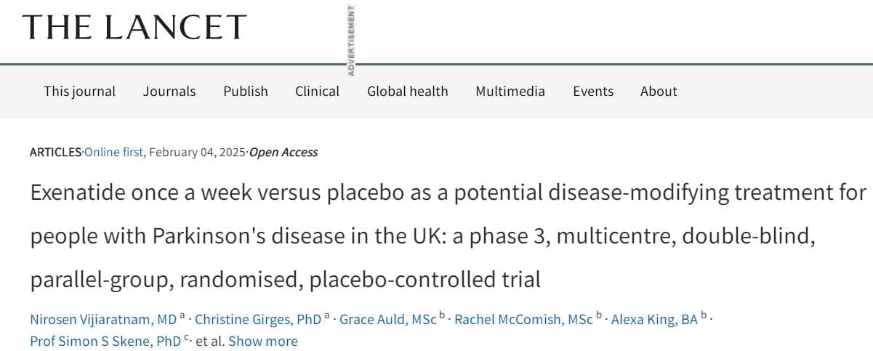Image resolution: width=873 pixels, height=351 pixels.
Task: Select the Publish menu item
Action: (246, 91)
